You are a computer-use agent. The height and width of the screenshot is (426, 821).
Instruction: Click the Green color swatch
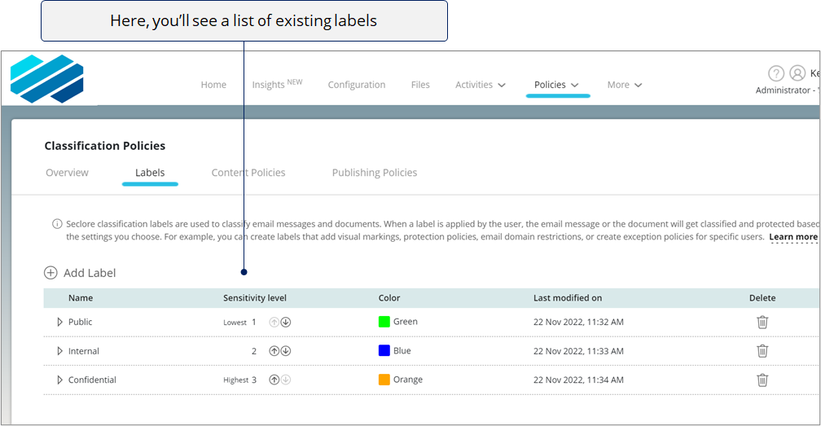[x=384, y=322]
